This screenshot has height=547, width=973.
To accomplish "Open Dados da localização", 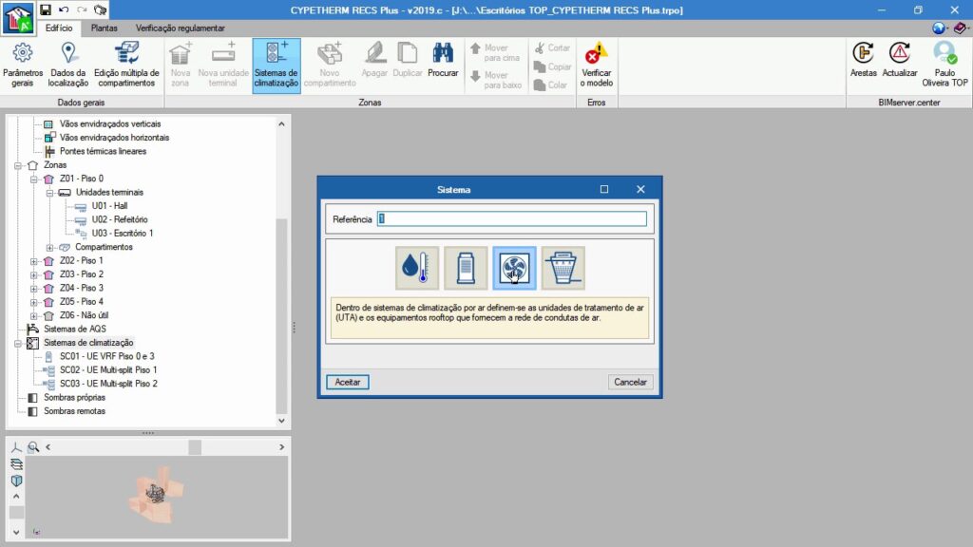I will point(68,66).
